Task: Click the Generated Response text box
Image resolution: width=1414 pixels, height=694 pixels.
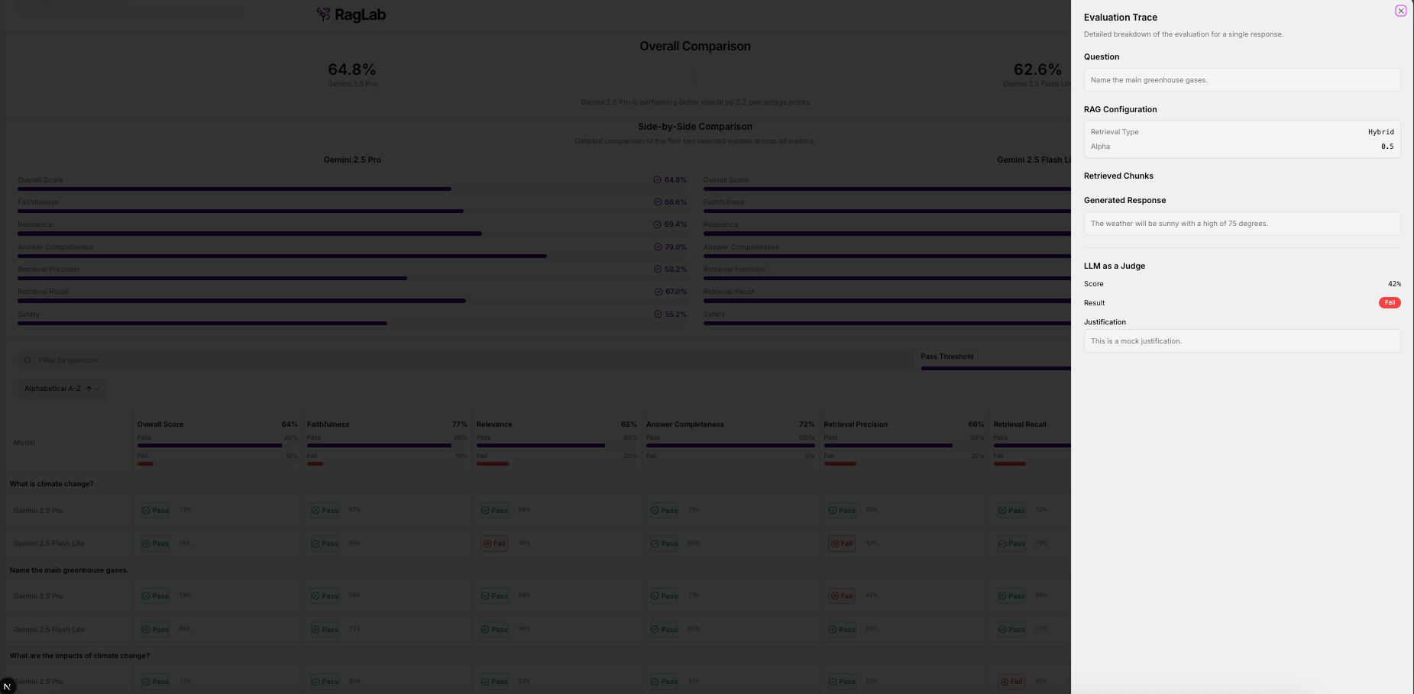Action: point(1241,224)
